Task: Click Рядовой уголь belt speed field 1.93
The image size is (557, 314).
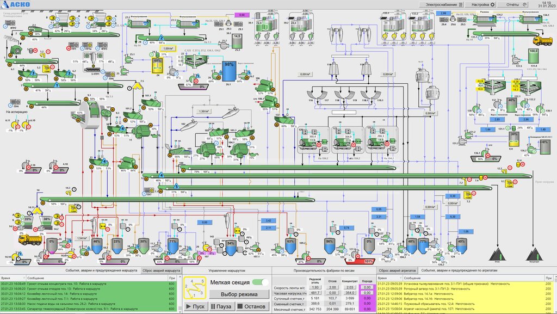Action: pos(315,287)
